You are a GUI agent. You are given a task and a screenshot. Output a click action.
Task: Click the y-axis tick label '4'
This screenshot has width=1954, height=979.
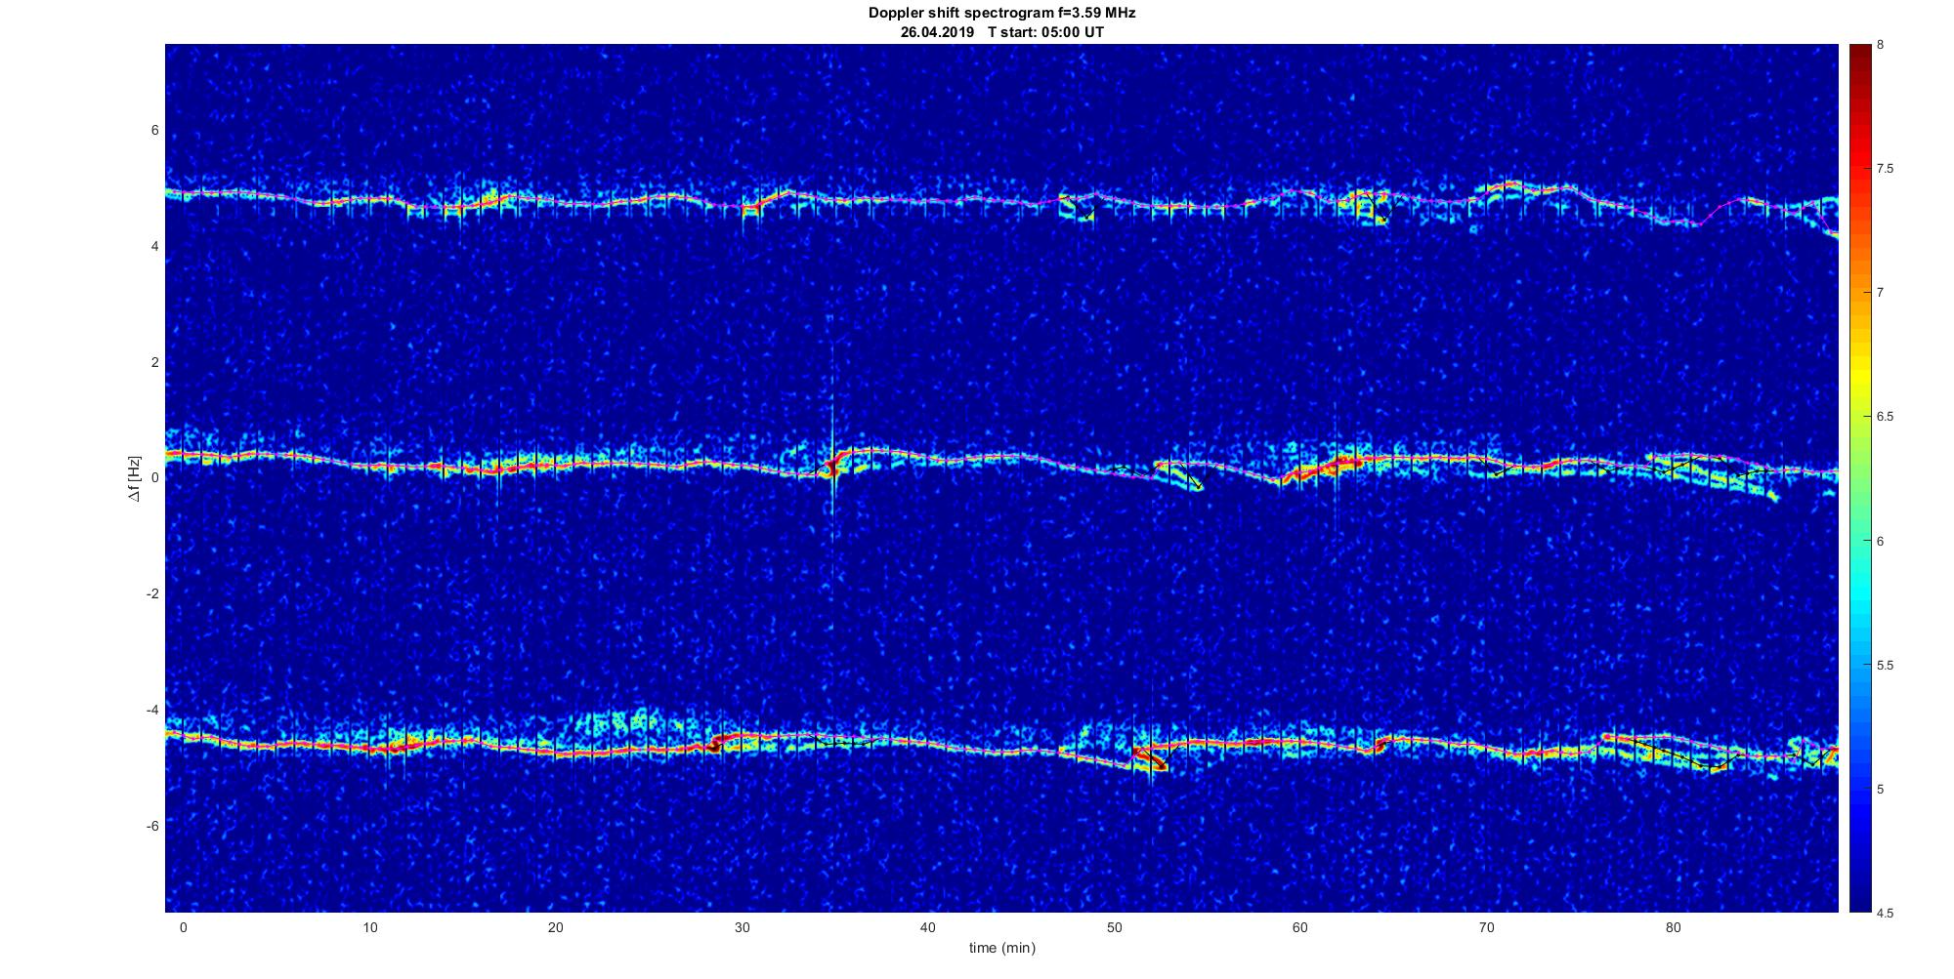(x=154, y=247)
